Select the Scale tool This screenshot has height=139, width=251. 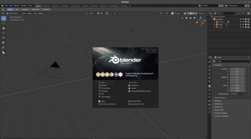(3, 42)
